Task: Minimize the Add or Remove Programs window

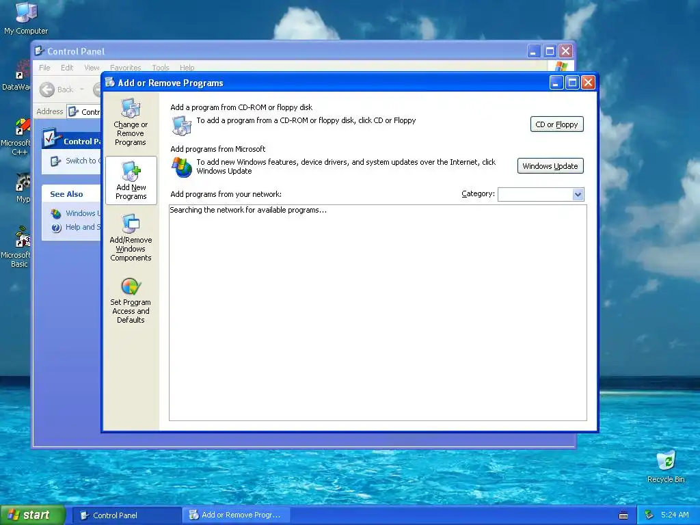Action: (556, 83)
